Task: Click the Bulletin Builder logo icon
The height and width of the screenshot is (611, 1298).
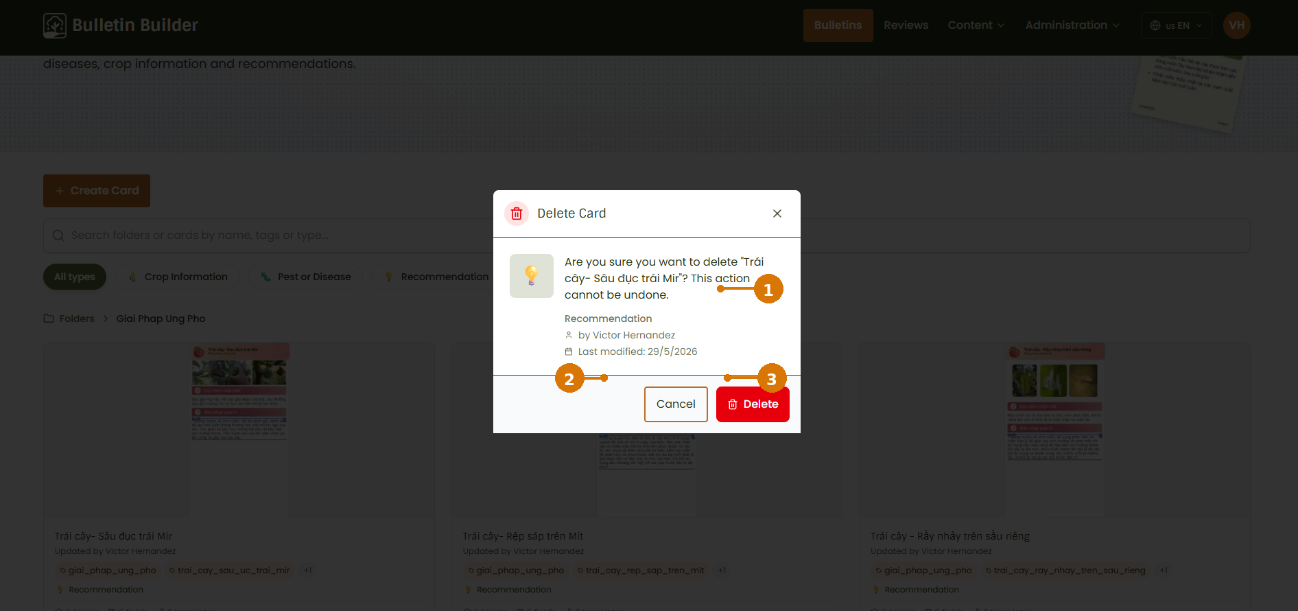Action: tap(55, 25)
